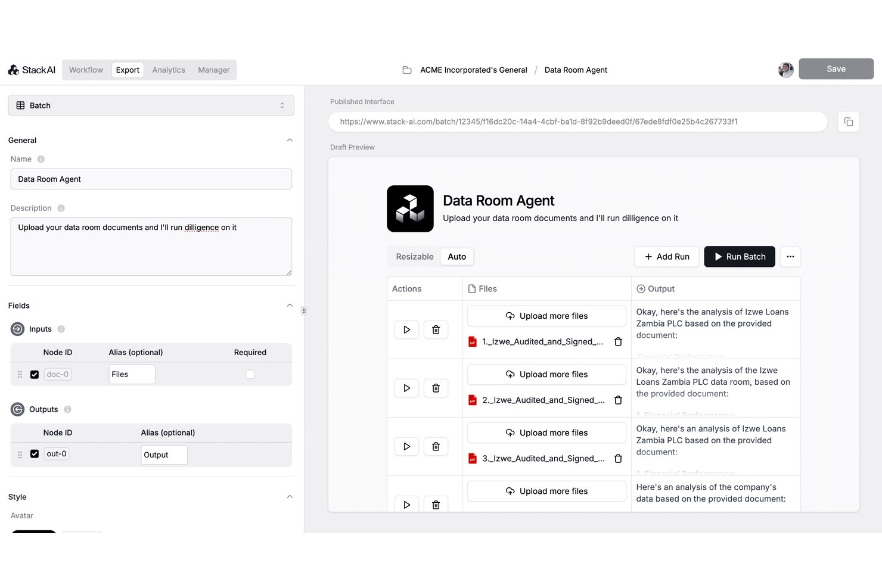Remove the 3._Izwe_Audited_and_Signed file
Screen dimensions: 882x588
pos(618,459)
